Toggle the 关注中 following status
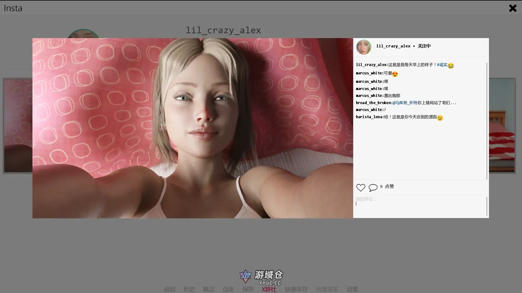Image resolution: width=522 pixels, height=293 pixels. point(424,46)
